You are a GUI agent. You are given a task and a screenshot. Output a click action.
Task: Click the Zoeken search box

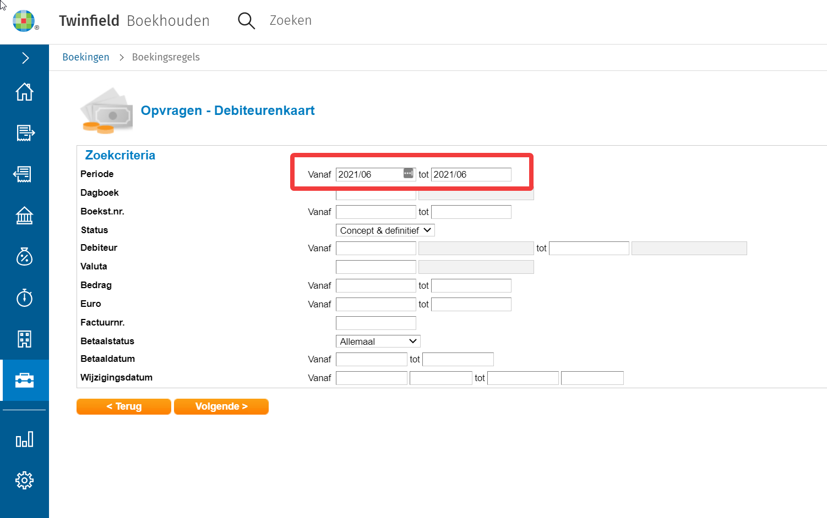(291, 21)
